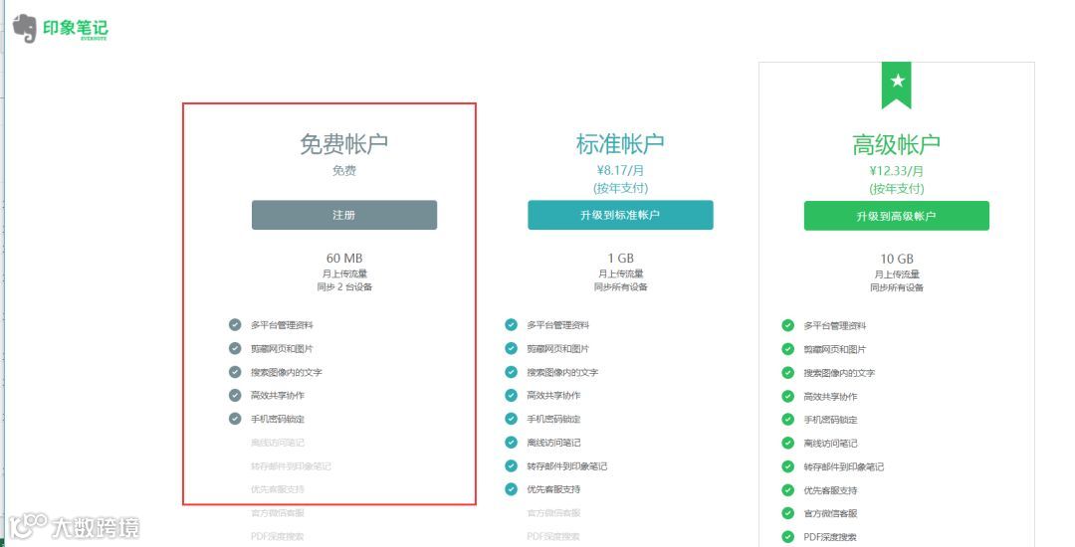This screenshot has width=1075, height=547.
Task: Click greyed 优先客服支持 text in free plan
Action: [x=278, y=489]
